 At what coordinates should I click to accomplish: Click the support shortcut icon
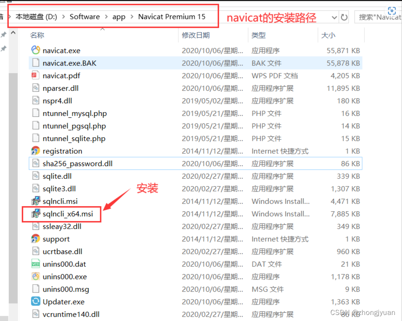click(36, 239)
